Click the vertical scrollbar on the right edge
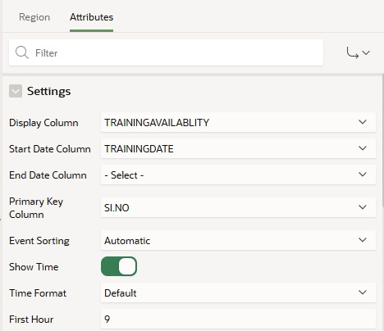Viewport: 384px width, 331px height. pos(382,142)
